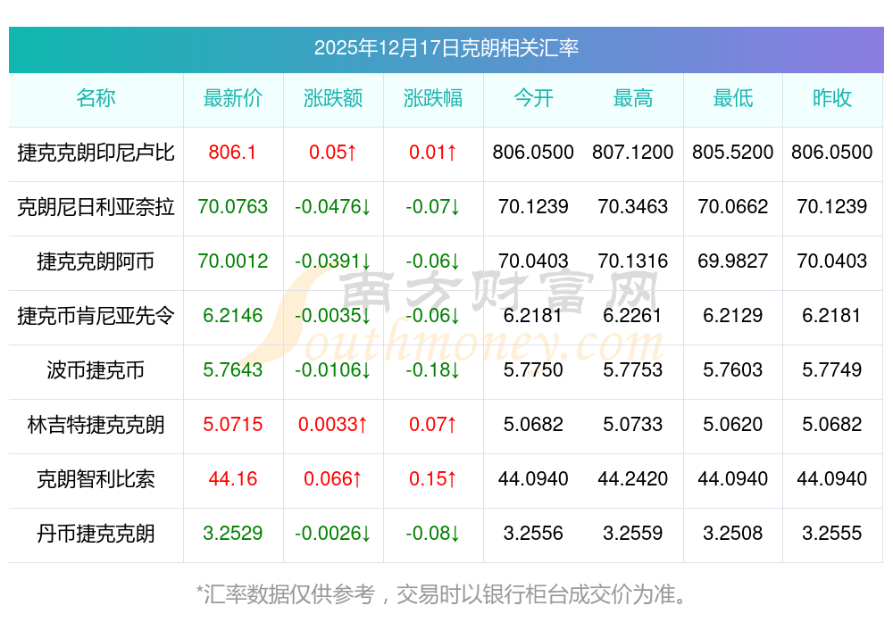
Task: Click the previous close 5.7749
Action: click(x=832, y=370)
